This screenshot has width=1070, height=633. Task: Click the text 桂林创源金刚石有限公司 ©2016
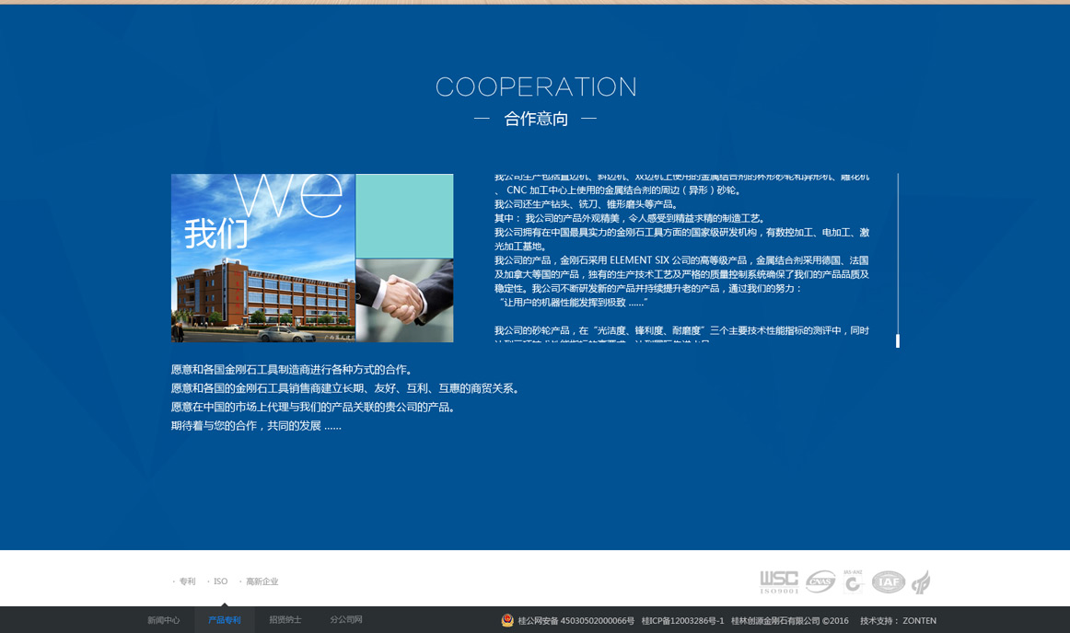tap(789, 621)
